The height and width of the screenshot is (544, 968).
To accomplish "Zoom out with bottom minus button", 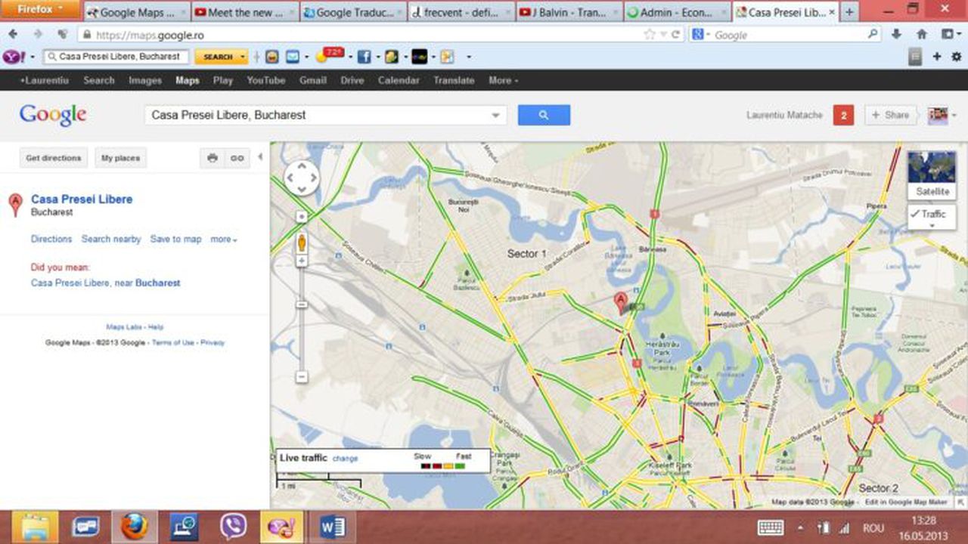I will click(302, 376).
